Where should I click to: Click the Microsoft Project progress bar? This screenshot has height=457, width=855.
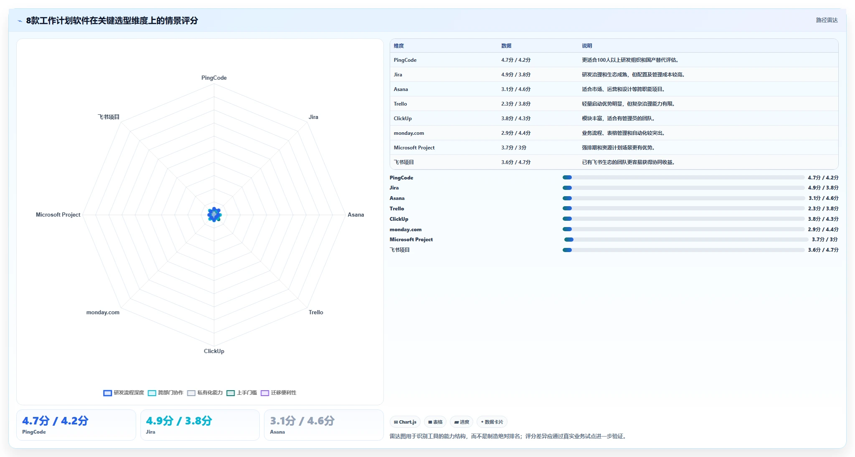pos(686,240)
